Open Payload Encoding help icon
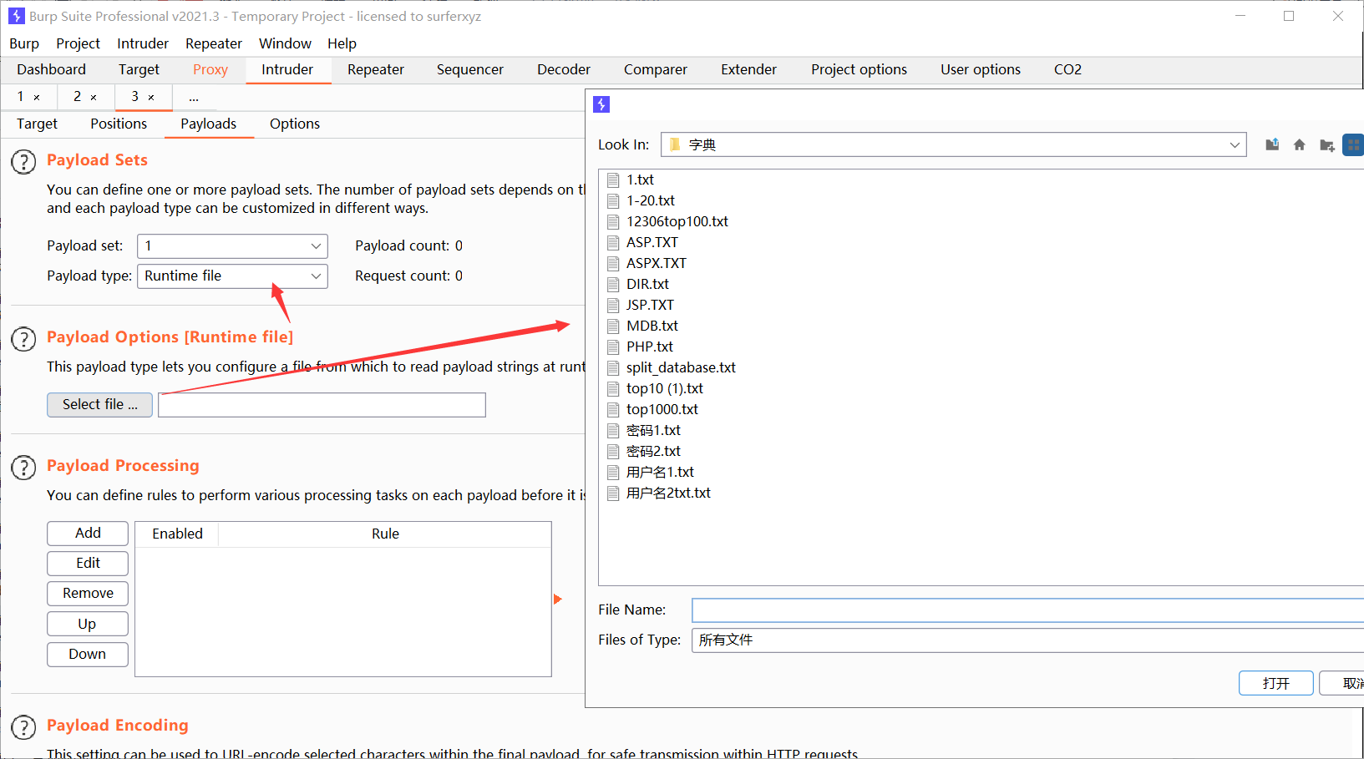 click(x=23, y=727)
